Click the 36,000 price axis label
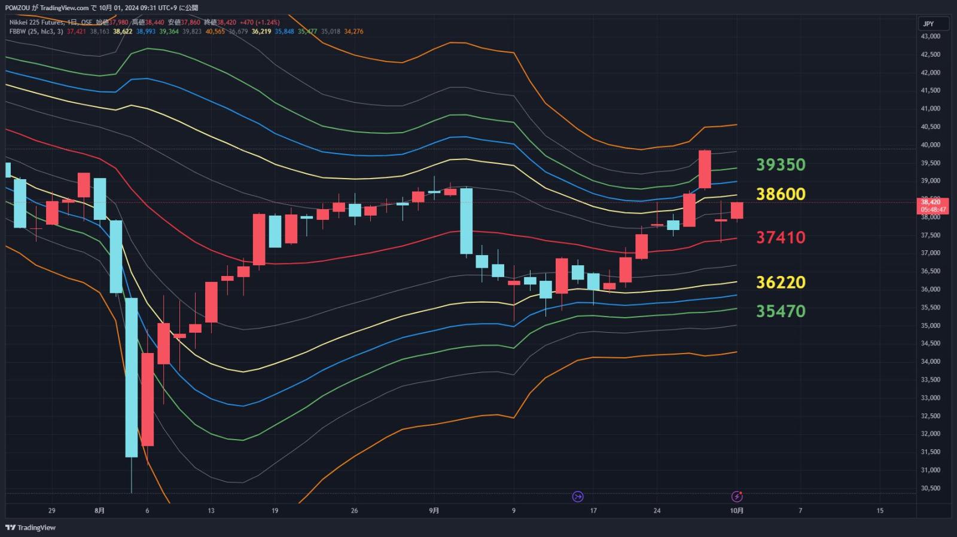Screen dimensions: 957x537 (x=931, y=290)
